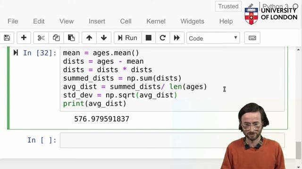Viewport: 302px width, 169px height.
Task: Run cell using icon beside In [32]
Action: point(16,53)
